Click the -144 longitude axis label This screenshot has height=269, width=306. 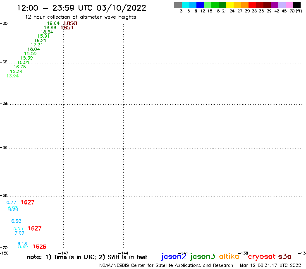click(123, 253)
